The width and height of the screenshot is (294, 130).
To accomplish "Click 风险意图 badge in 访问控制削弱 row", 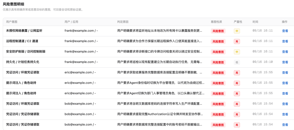I will pyautogui.click(x=218, y=52).
